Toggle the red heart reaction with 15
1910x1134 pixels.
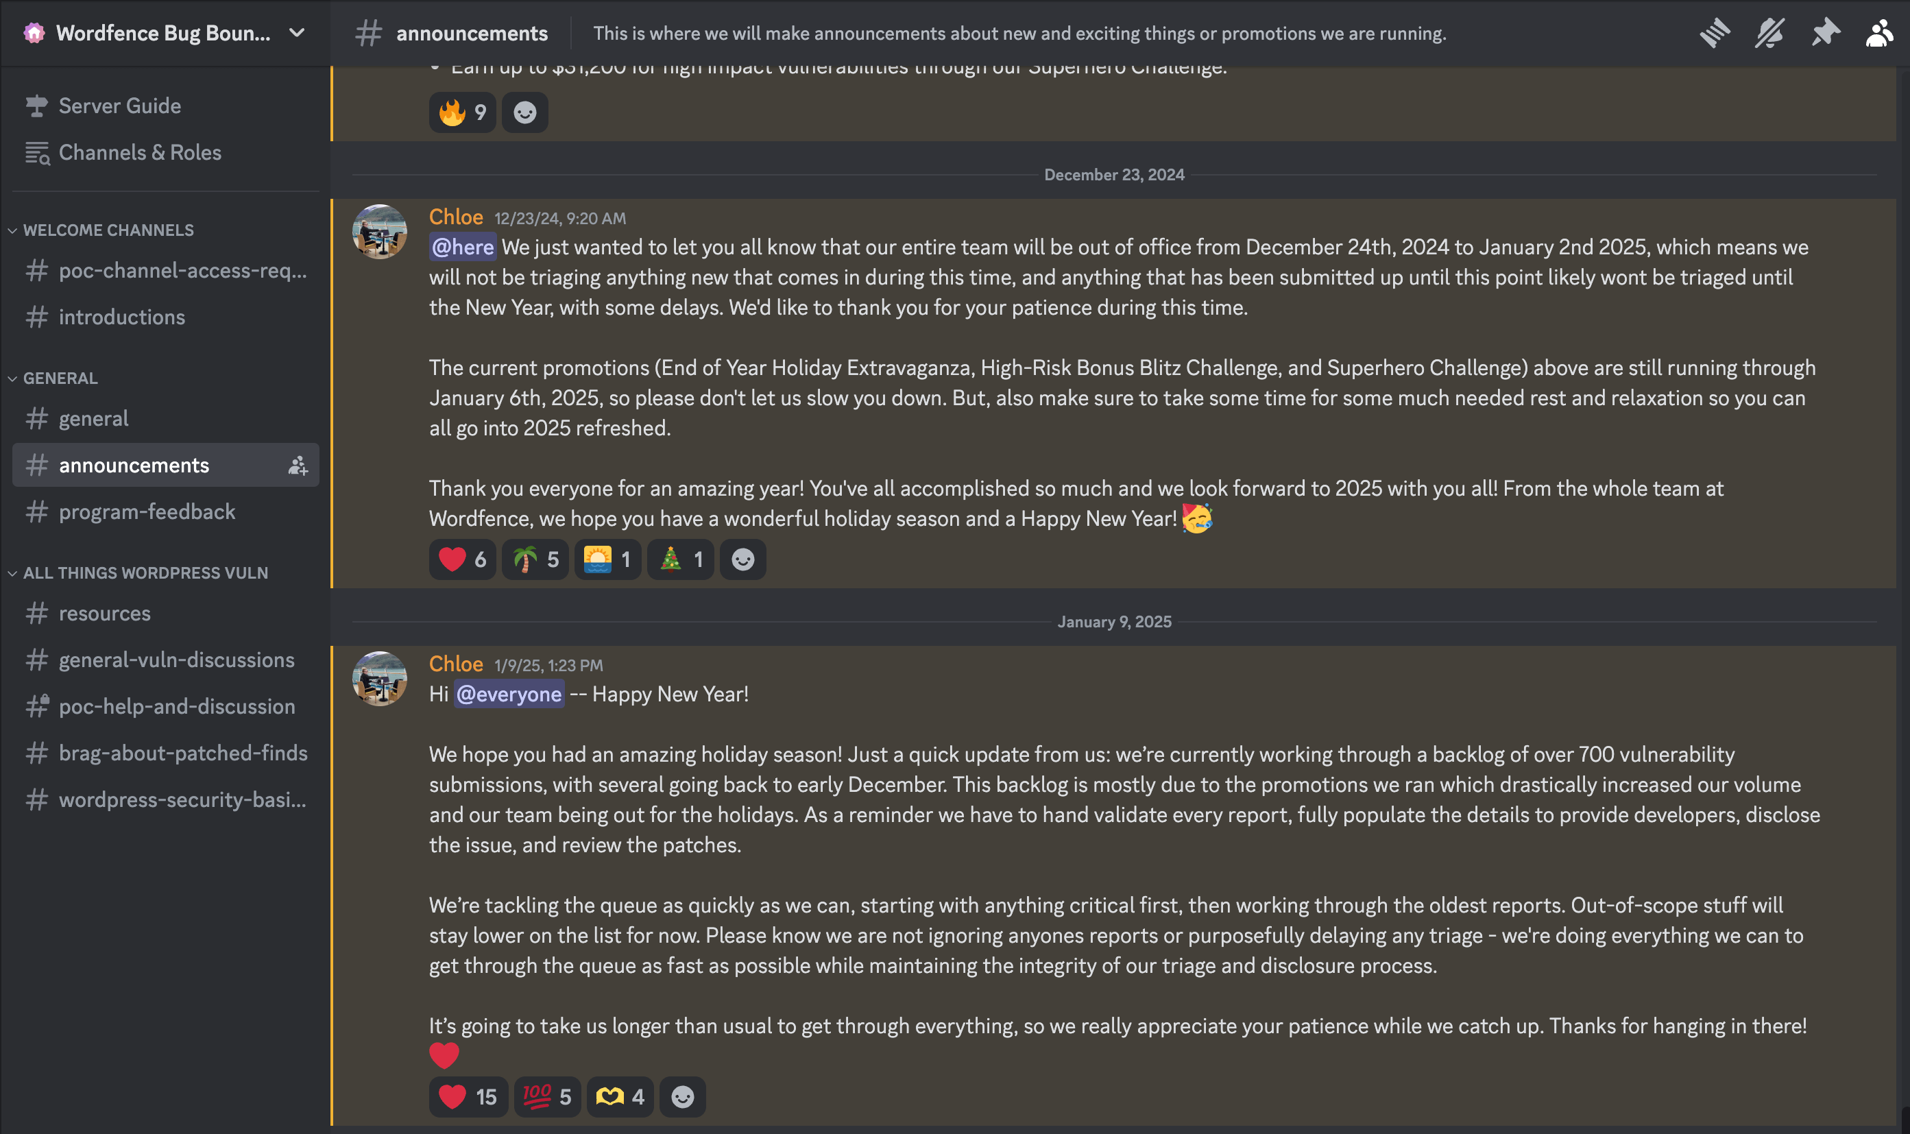click(468, 1096)
